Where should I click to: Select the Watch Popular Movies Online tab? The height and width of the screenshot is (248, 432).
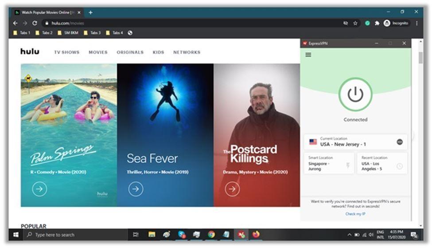[48, 12]
